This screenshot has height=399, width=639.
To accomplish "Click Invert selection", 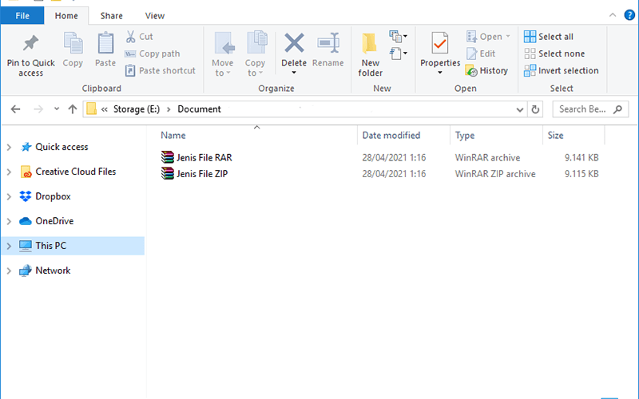I will click(x=562, y=71).
